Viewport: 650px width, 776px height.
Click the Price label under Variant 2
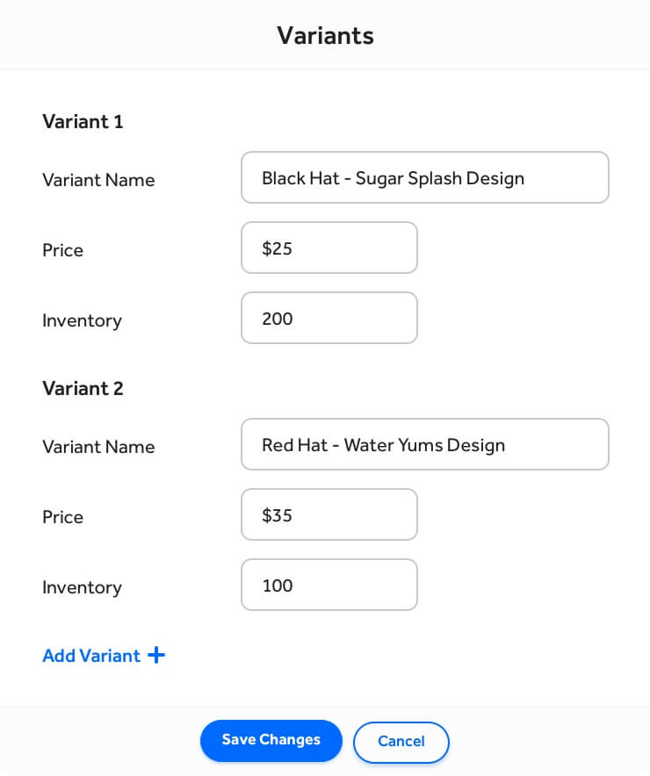point(62,517)
